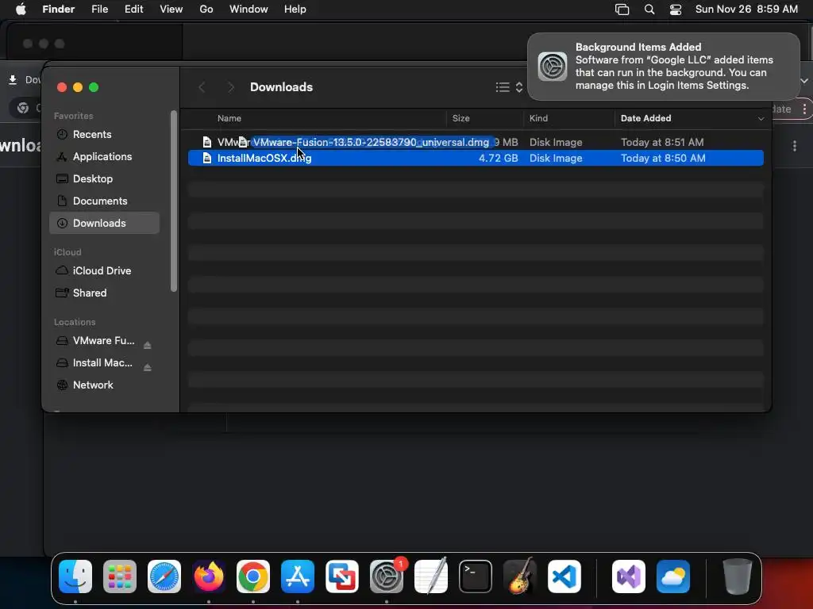Click Today at 8:50 AM date cell

(x=663, y=158)
